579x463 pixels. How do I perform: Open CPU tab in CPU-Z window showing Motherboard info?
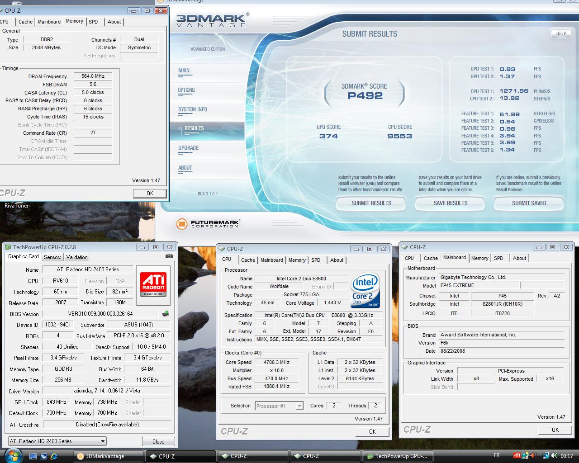coord(409,258)
